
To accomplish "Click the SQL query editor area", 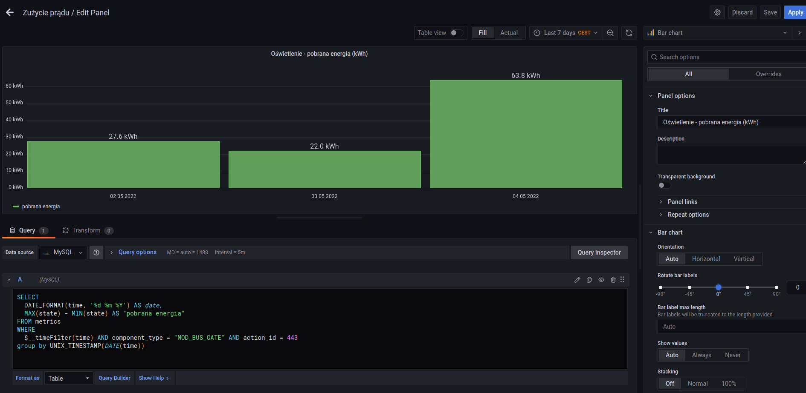I will tap(320, 329).
